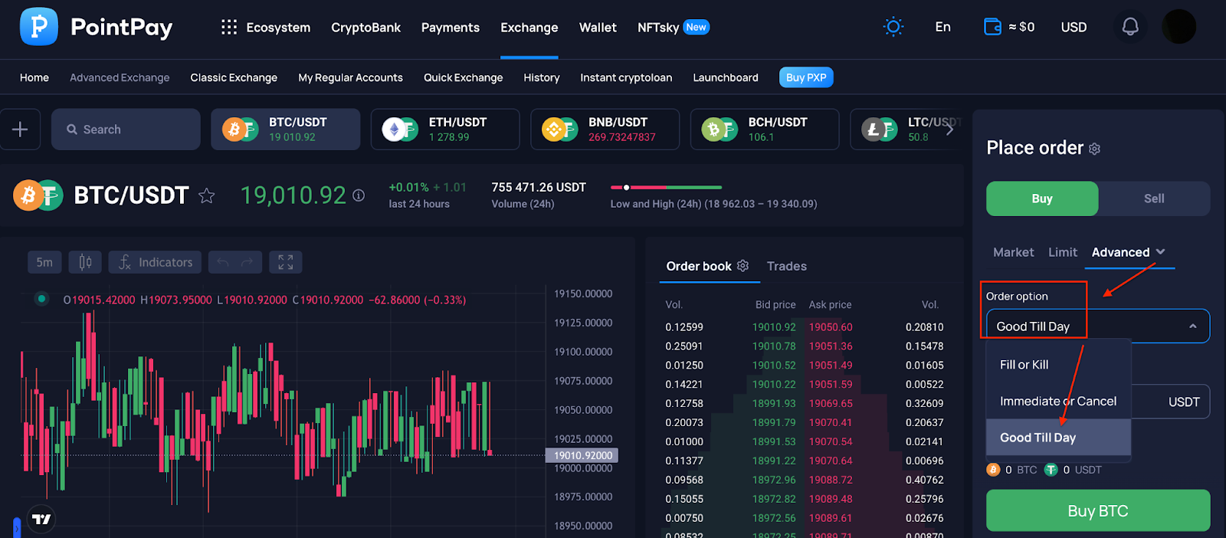Choose Immediate or Cancel option
Image resolution: width=1226 pixels, height=538 pixels.
(1058, 401)
